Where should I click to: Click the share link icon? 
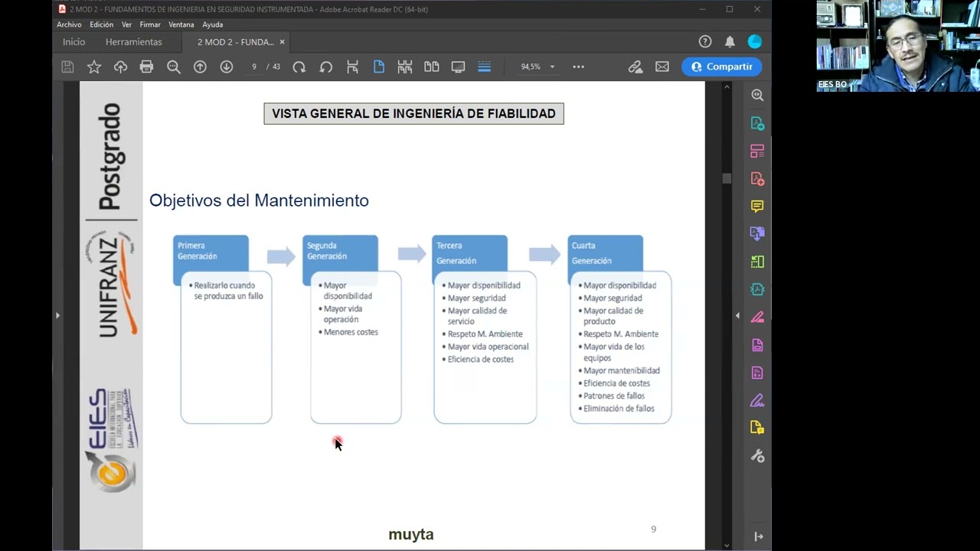click(x=635, y=67)
